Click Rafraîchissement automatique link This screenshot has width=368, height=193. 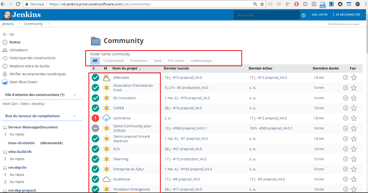coord(343,24)
